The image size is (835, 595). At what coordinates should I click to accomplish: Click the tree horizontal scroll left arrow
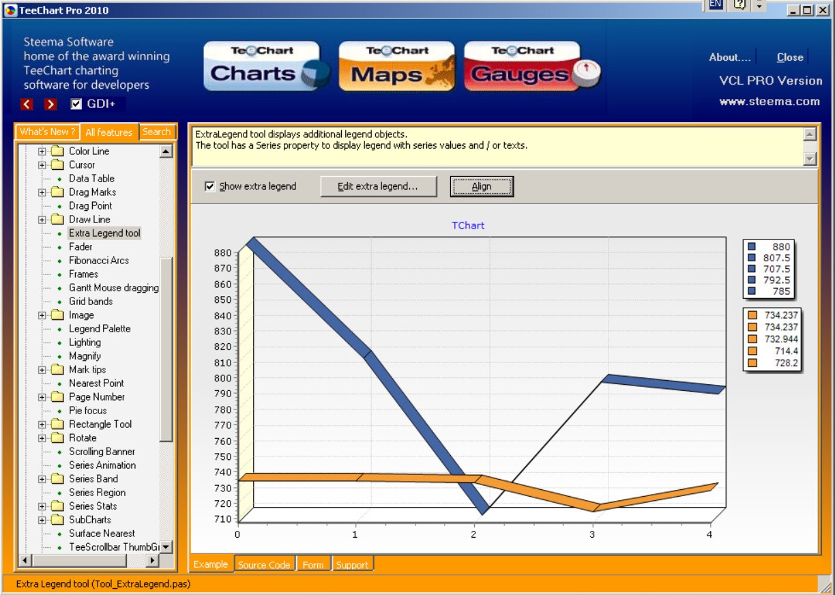[24, 560]
